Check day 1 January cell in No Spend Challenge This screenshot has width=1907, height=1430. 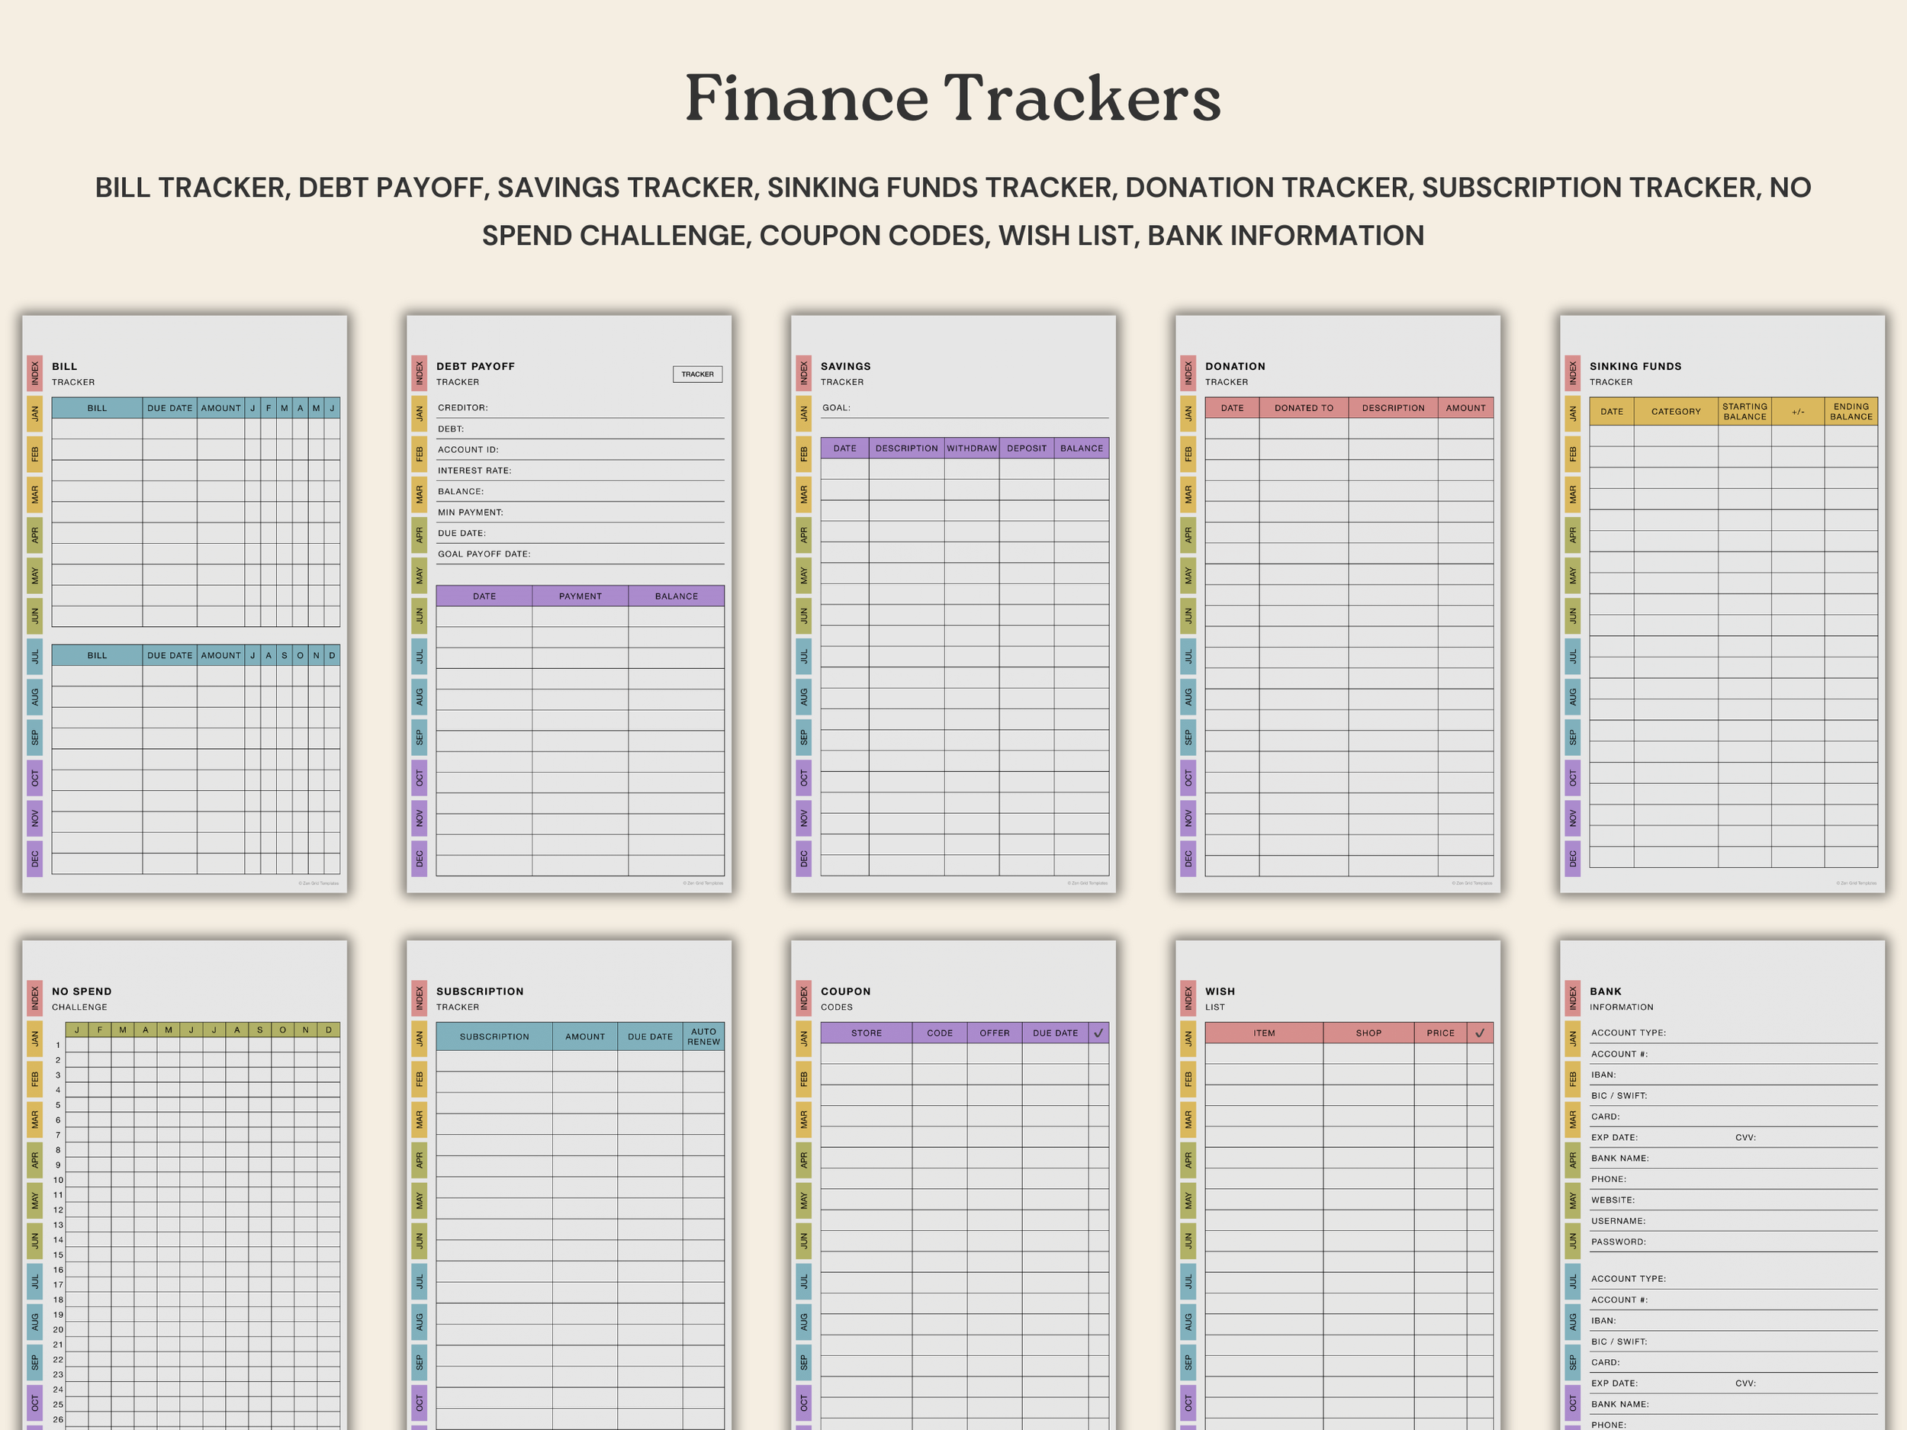pyautogui.click(x=77, y=1046)
